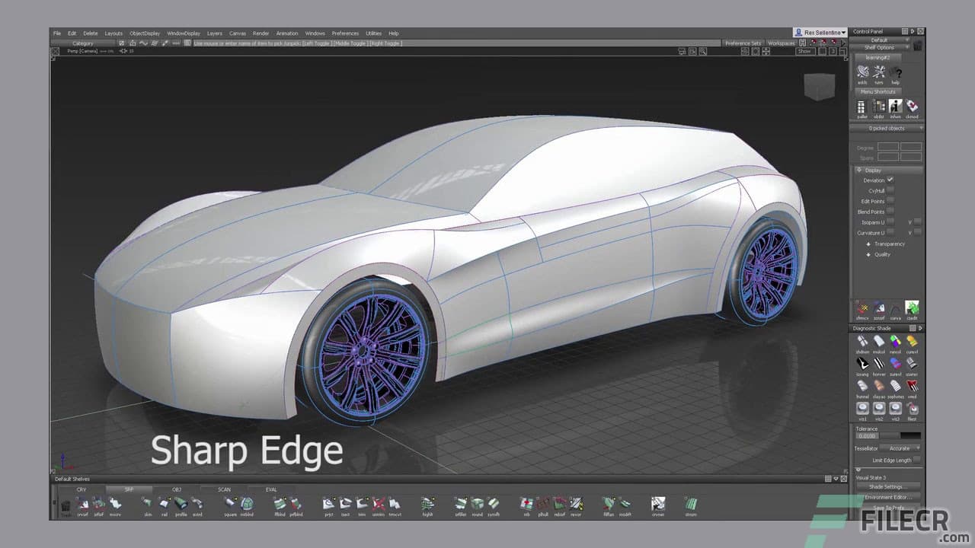Click the vis1 visualization icon

[x=862, y=409]
